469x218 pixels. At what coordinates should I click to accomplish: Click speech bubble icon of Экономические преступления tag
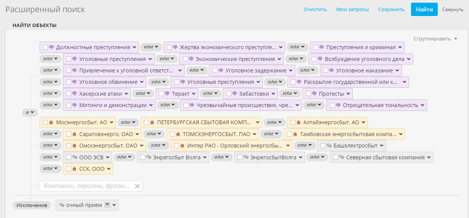coord(191,59)
